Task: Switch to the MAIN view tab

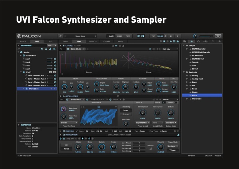Action: [111, 36]
